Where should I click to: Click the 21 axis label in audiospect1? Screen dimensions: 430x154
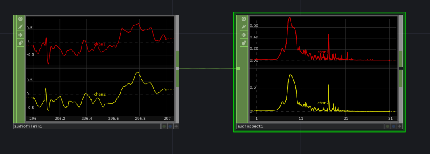click(x=346, y=119)
